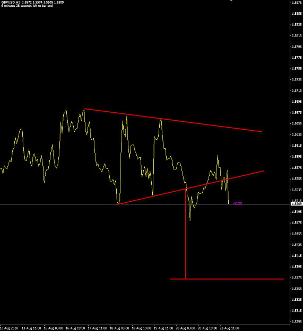Click the 1.5595 price on the axis

(x=297, y=157)
